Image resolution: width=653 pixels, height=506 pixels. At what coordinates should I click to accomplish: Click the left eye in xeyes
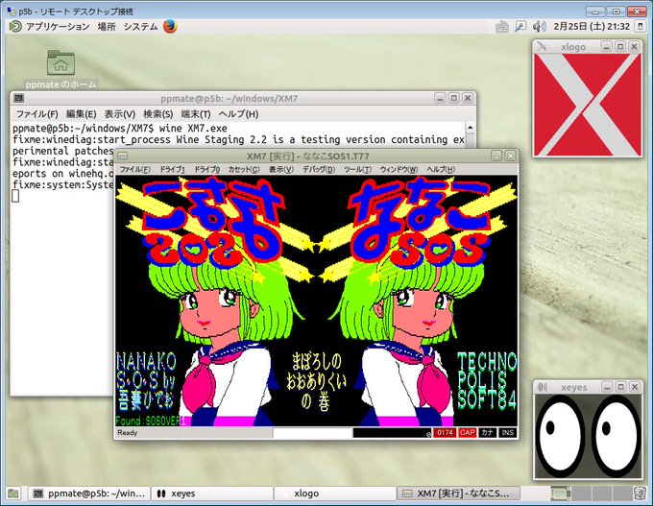(x=560, y=436)
